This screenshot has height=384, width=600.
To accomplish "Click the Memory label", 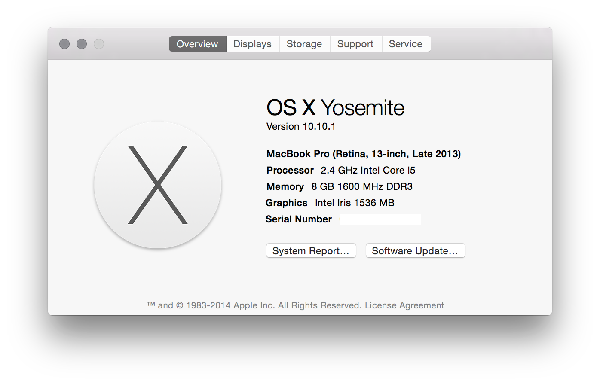I will click(285, 187).
